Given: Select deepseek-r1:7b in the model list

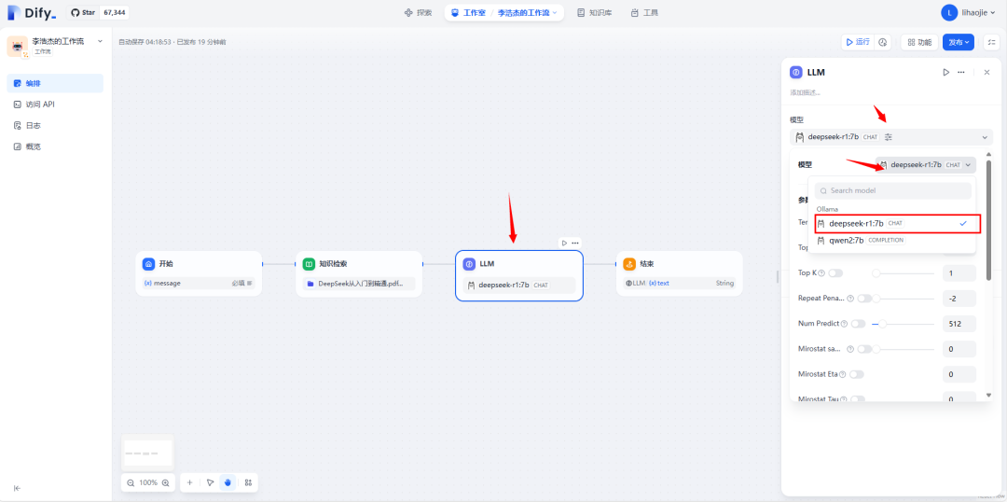Looking at the screenshot, I should coord(892,224).
